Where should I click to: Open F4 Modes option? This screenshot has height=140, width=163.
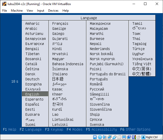point(74,129)
